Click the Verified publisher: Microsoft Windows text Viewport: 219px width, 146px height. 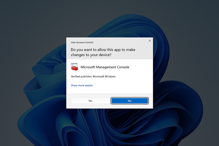click(x=93, y=76)
